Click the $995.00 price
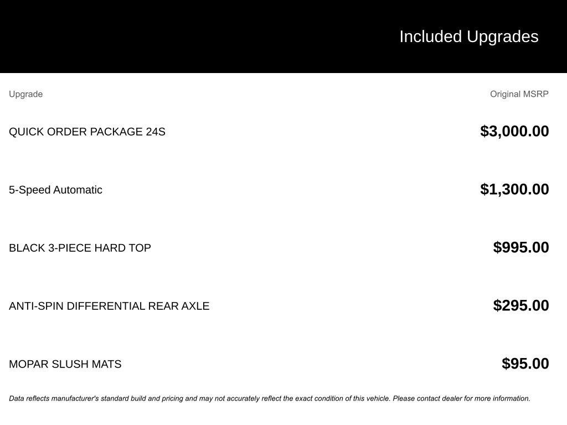Image resolution: width=567 pixels, height=425 pixels. pyautogui.click(x=521, y=247)
